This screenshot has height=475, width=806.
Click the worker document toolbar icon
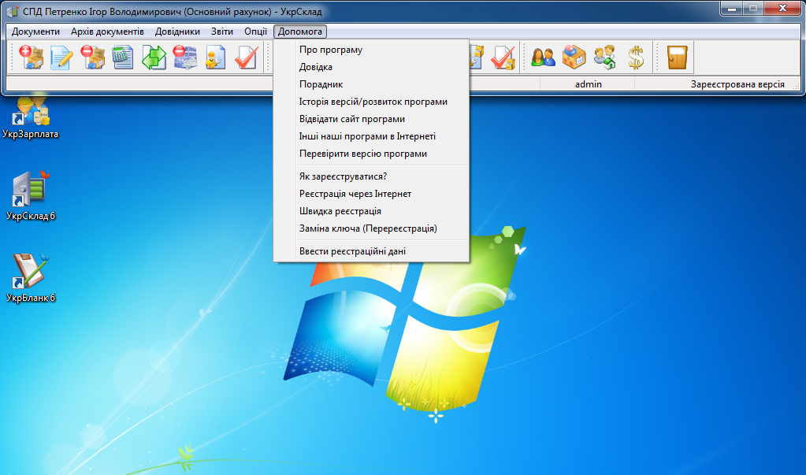point(215,58)
